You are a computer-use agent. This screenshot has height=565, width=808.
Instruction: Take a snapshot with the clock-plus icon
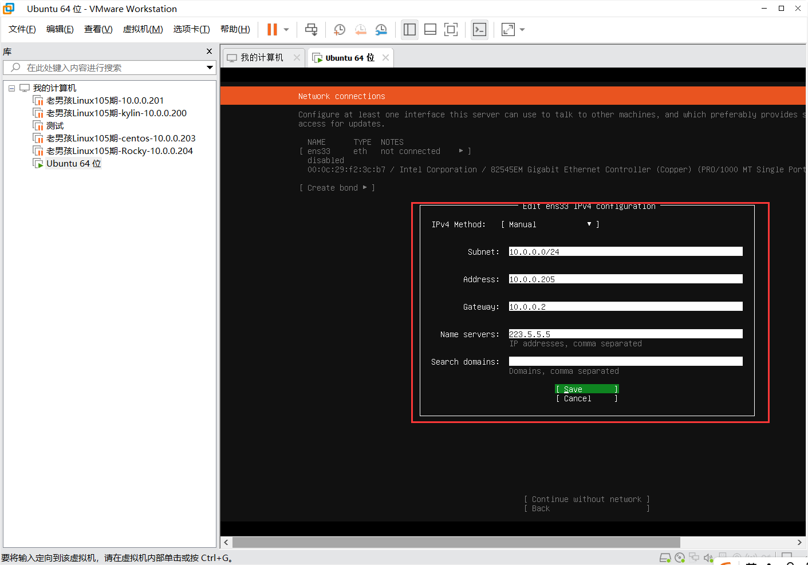pyautogui.click(x=340, y=29)
